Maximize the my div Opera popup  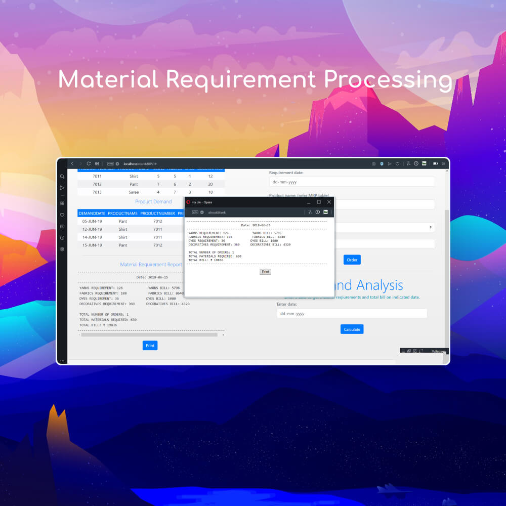(319, 202)
